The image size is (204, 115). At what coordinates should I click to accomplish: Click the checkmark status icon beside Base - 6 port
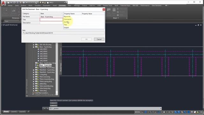[x=36, y=65]
